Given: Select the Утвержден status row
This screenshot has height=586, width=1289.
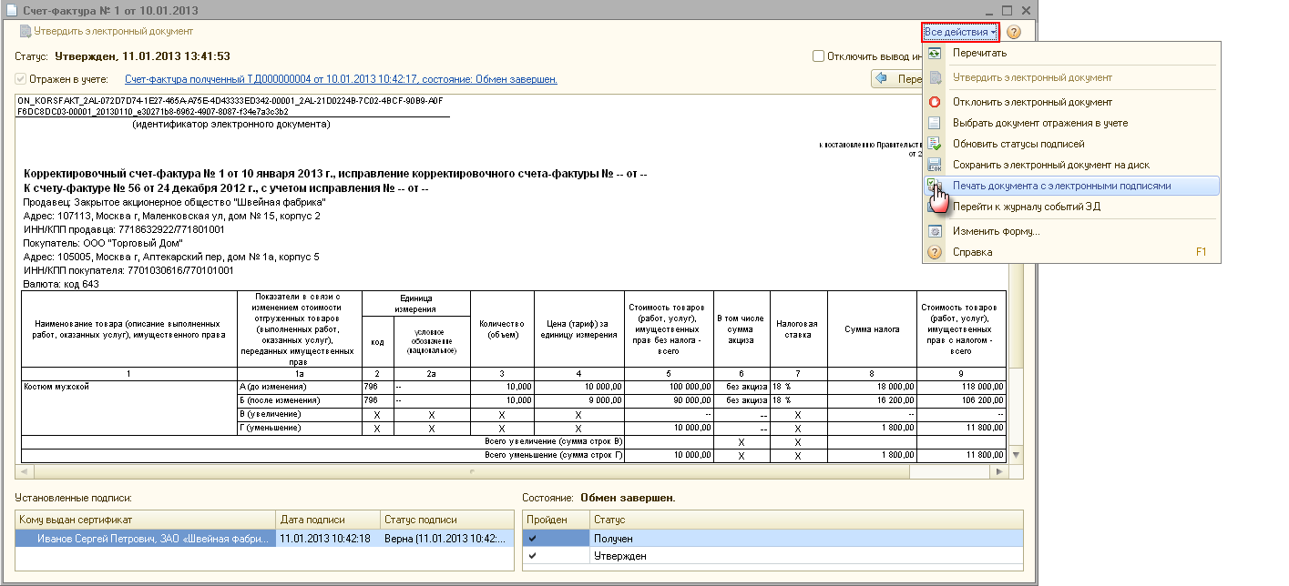Looking at the screenshot, I should pyautogui.click(x=773, y=555).
